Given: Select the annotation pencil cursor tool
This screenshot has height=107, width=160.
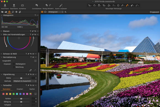Looking at the screenshot, I should point(137,6).
